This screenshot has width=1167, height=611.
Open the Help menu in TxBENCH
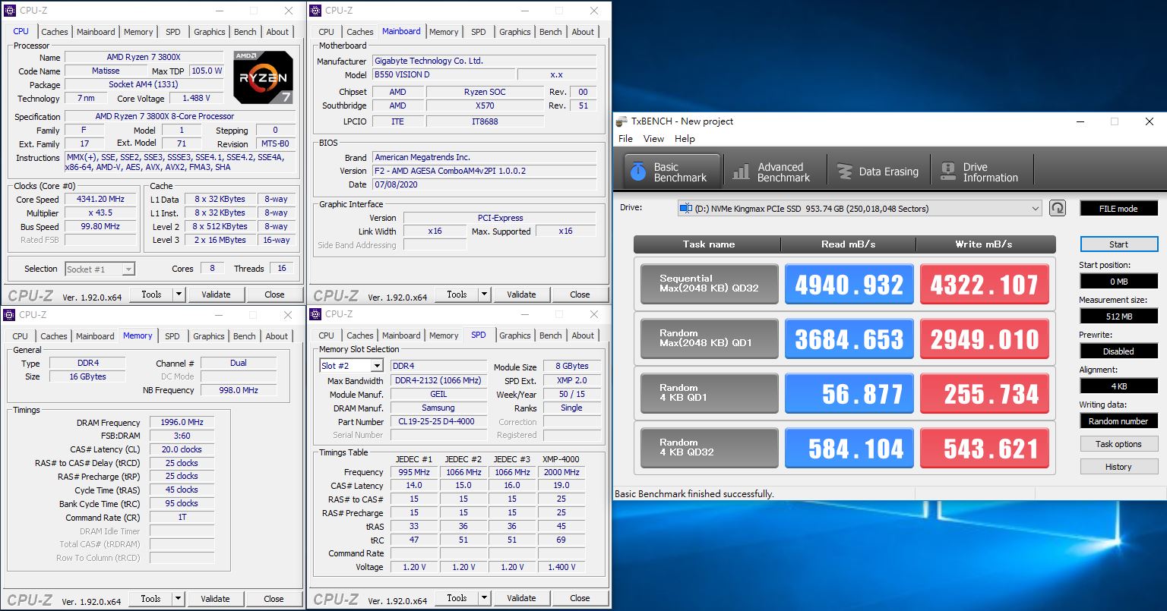(685, 139)
